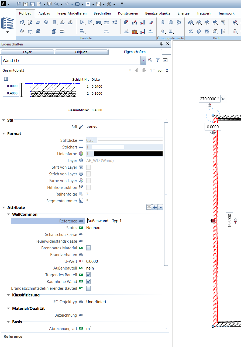
Task: Click the Stil paintbrush icon
Action: (x=81, y=127)
